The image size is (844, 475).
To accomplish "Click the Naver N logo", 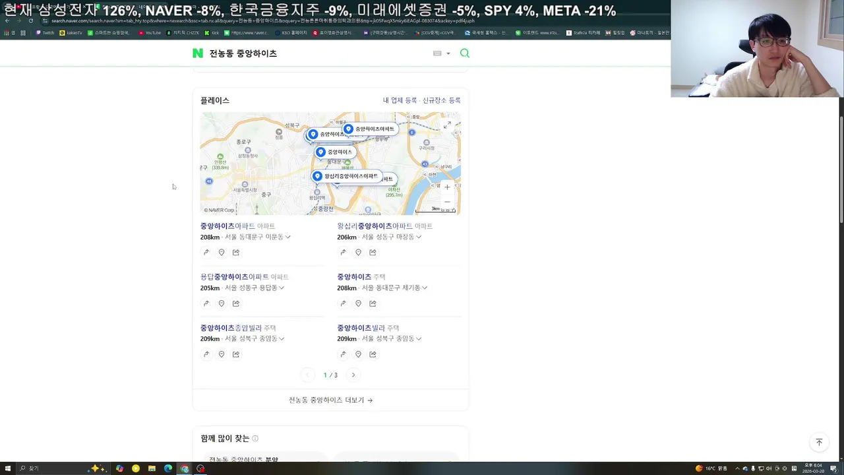I will click(198, 53).
